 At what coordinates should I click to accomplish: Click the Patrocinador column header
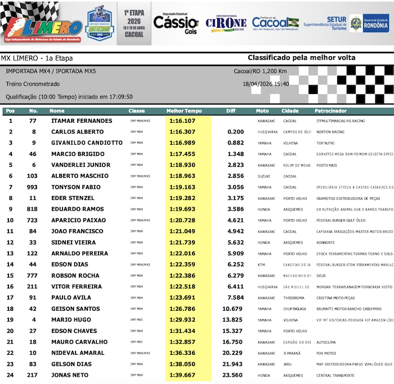[x=330, y=111]
